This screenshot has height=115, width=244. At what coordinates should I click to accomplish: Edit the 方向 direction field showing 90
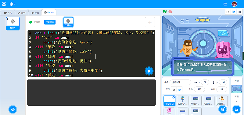[x=222, y=89]
